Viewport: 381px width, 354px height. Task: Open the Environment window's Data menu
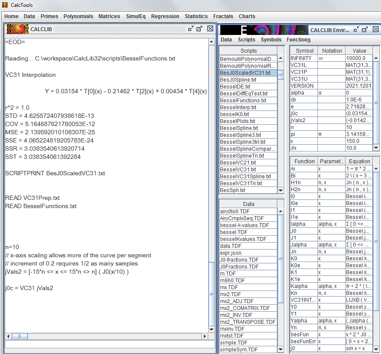pyautogui.click(x=226, y=40)
